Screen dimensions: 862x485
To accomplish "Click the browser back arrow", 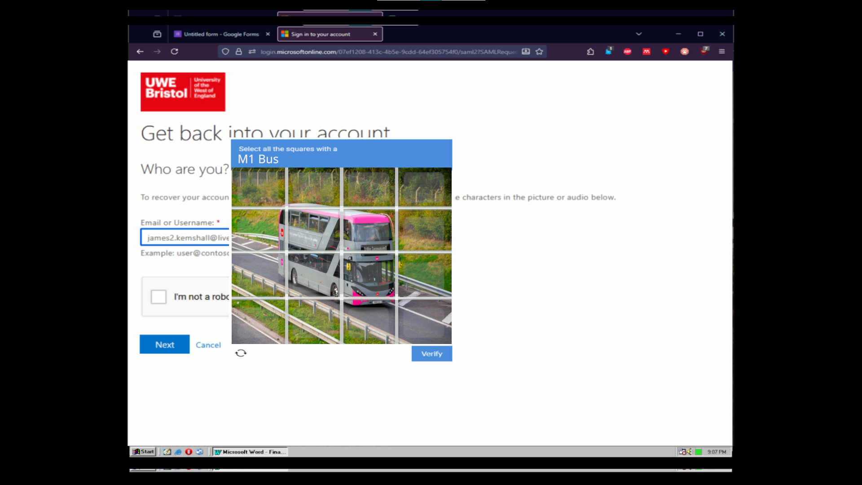I will 140,52.
